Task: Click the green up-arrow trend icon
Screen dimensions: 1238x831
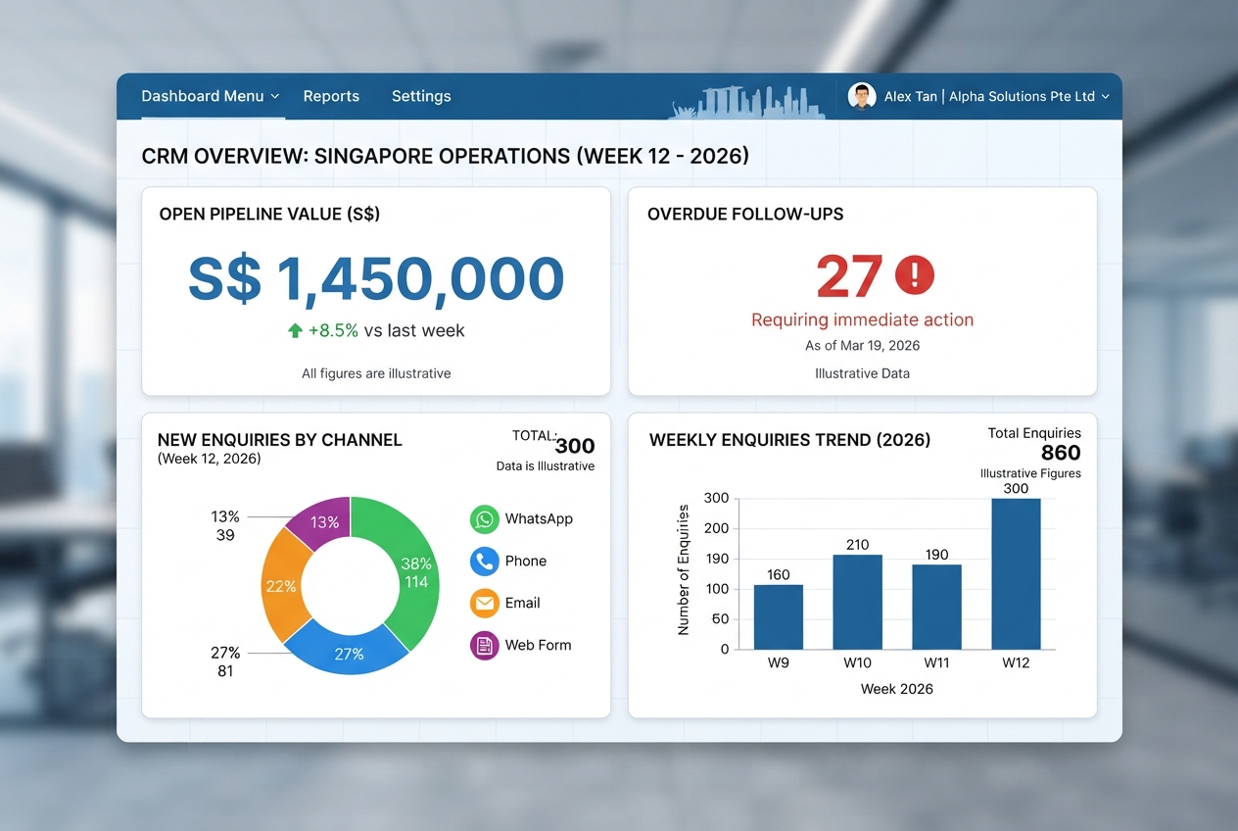Action: (x=295, y=331)
